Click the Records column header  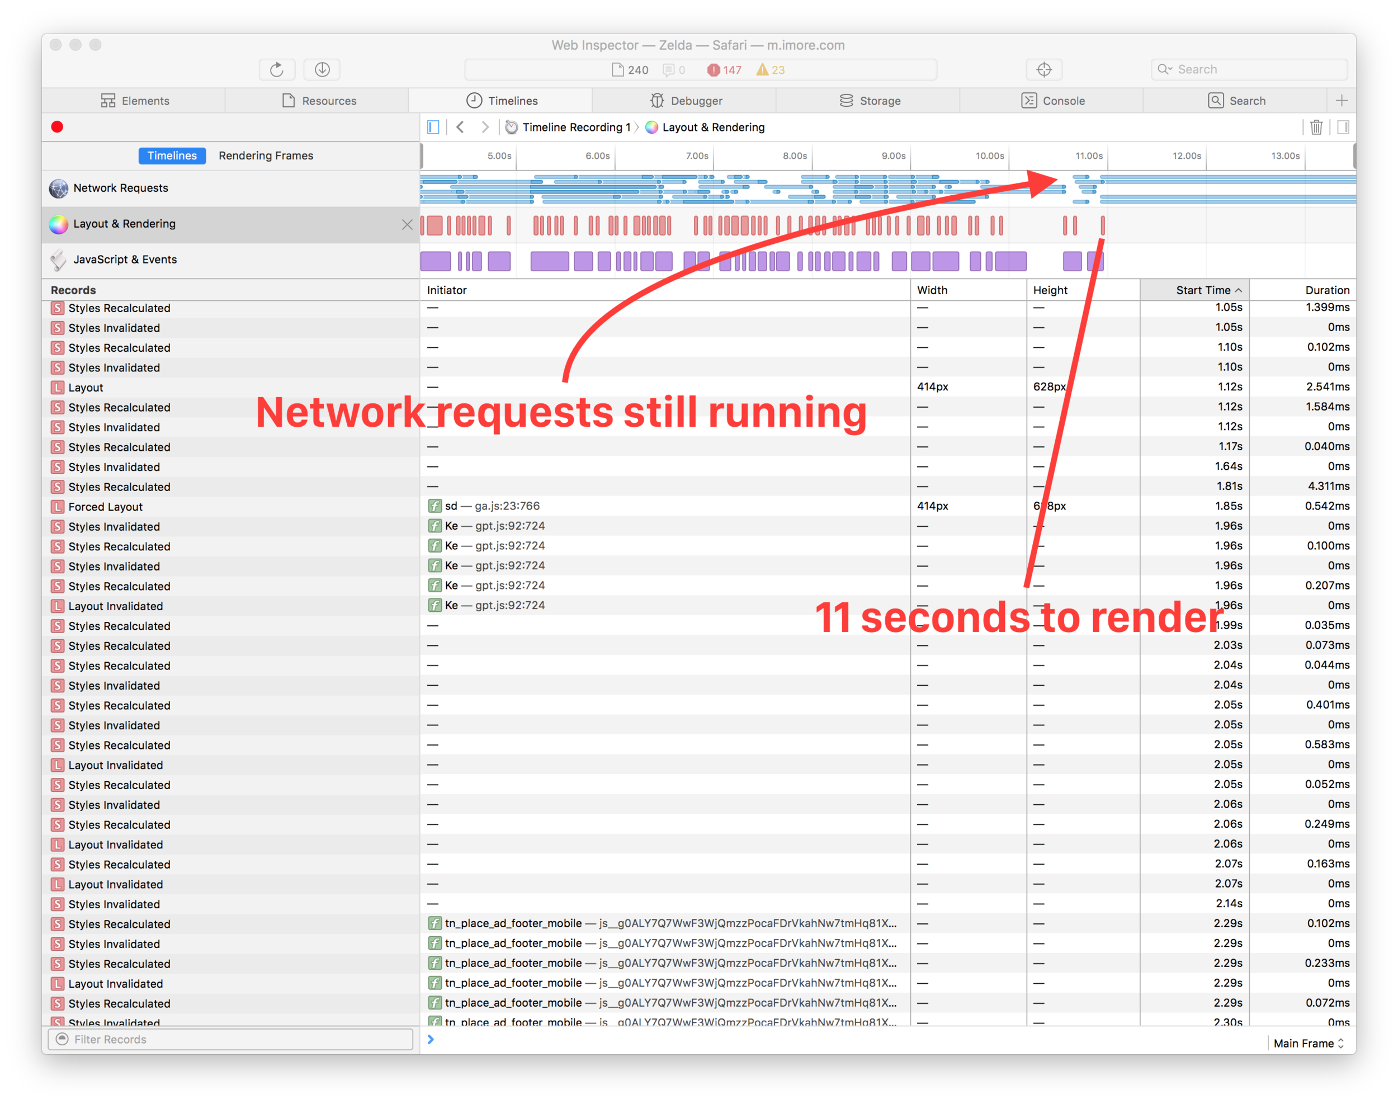click(x=231, y=290)
